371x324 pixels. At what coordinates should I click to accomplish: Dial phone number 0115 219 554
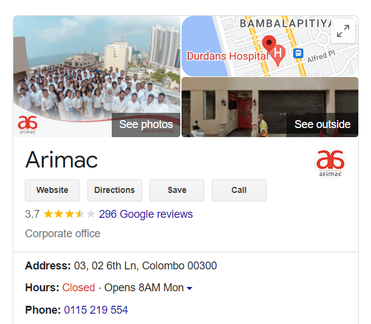[96, 310]
